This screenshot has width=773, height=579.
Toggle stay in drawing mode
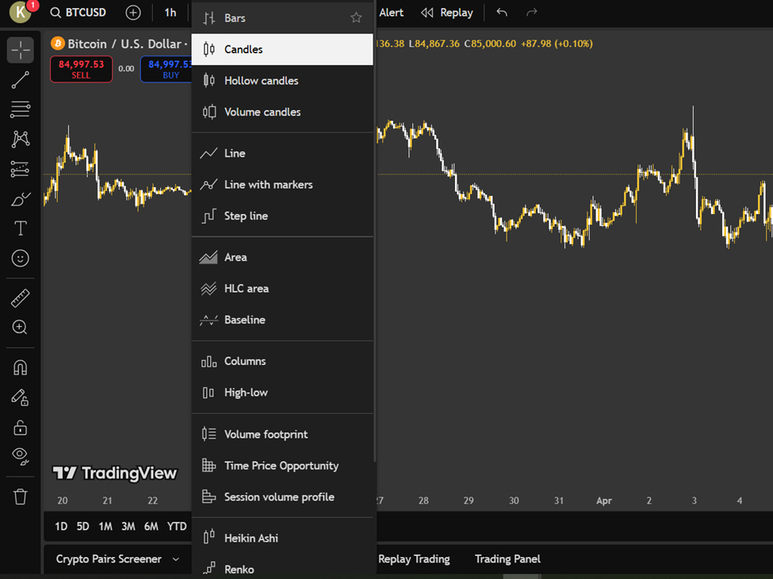tap(20, 397)
